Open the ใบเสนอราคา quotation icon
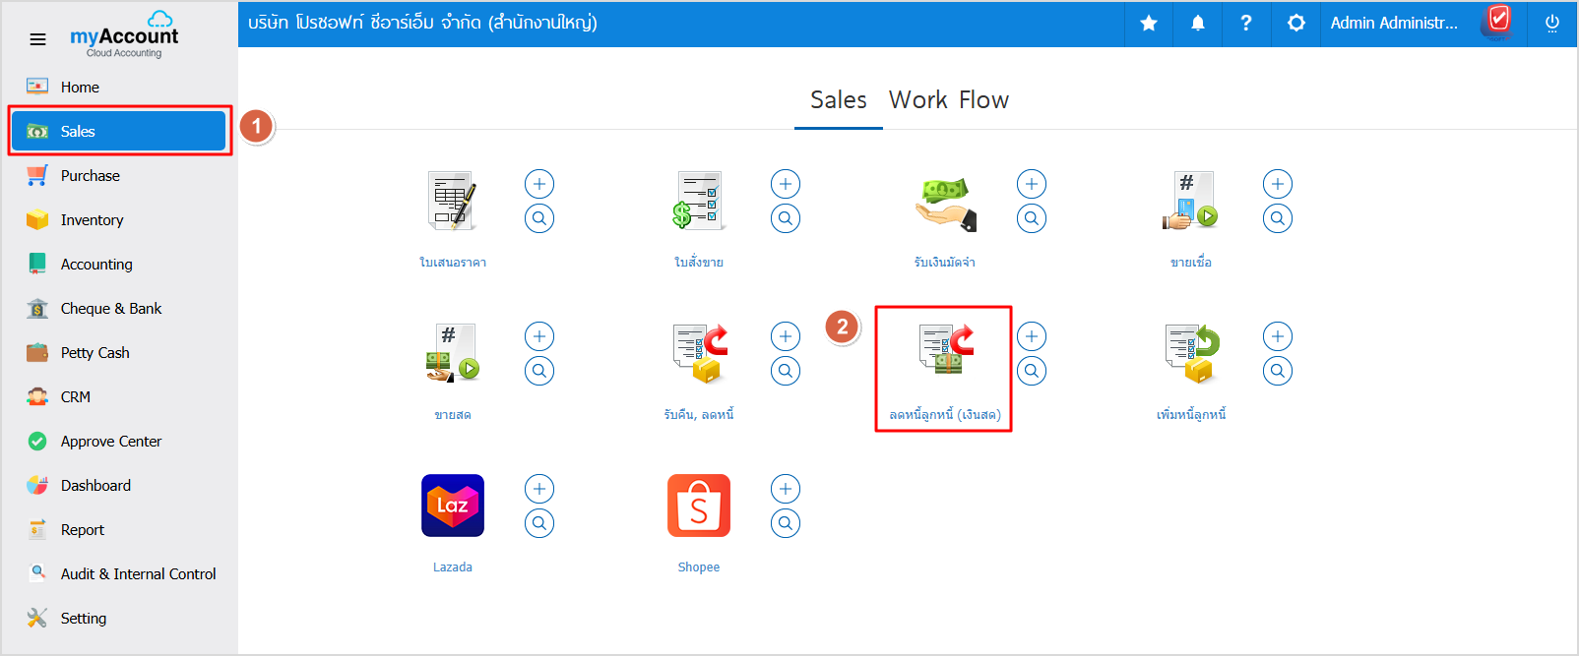 (453, 201)
